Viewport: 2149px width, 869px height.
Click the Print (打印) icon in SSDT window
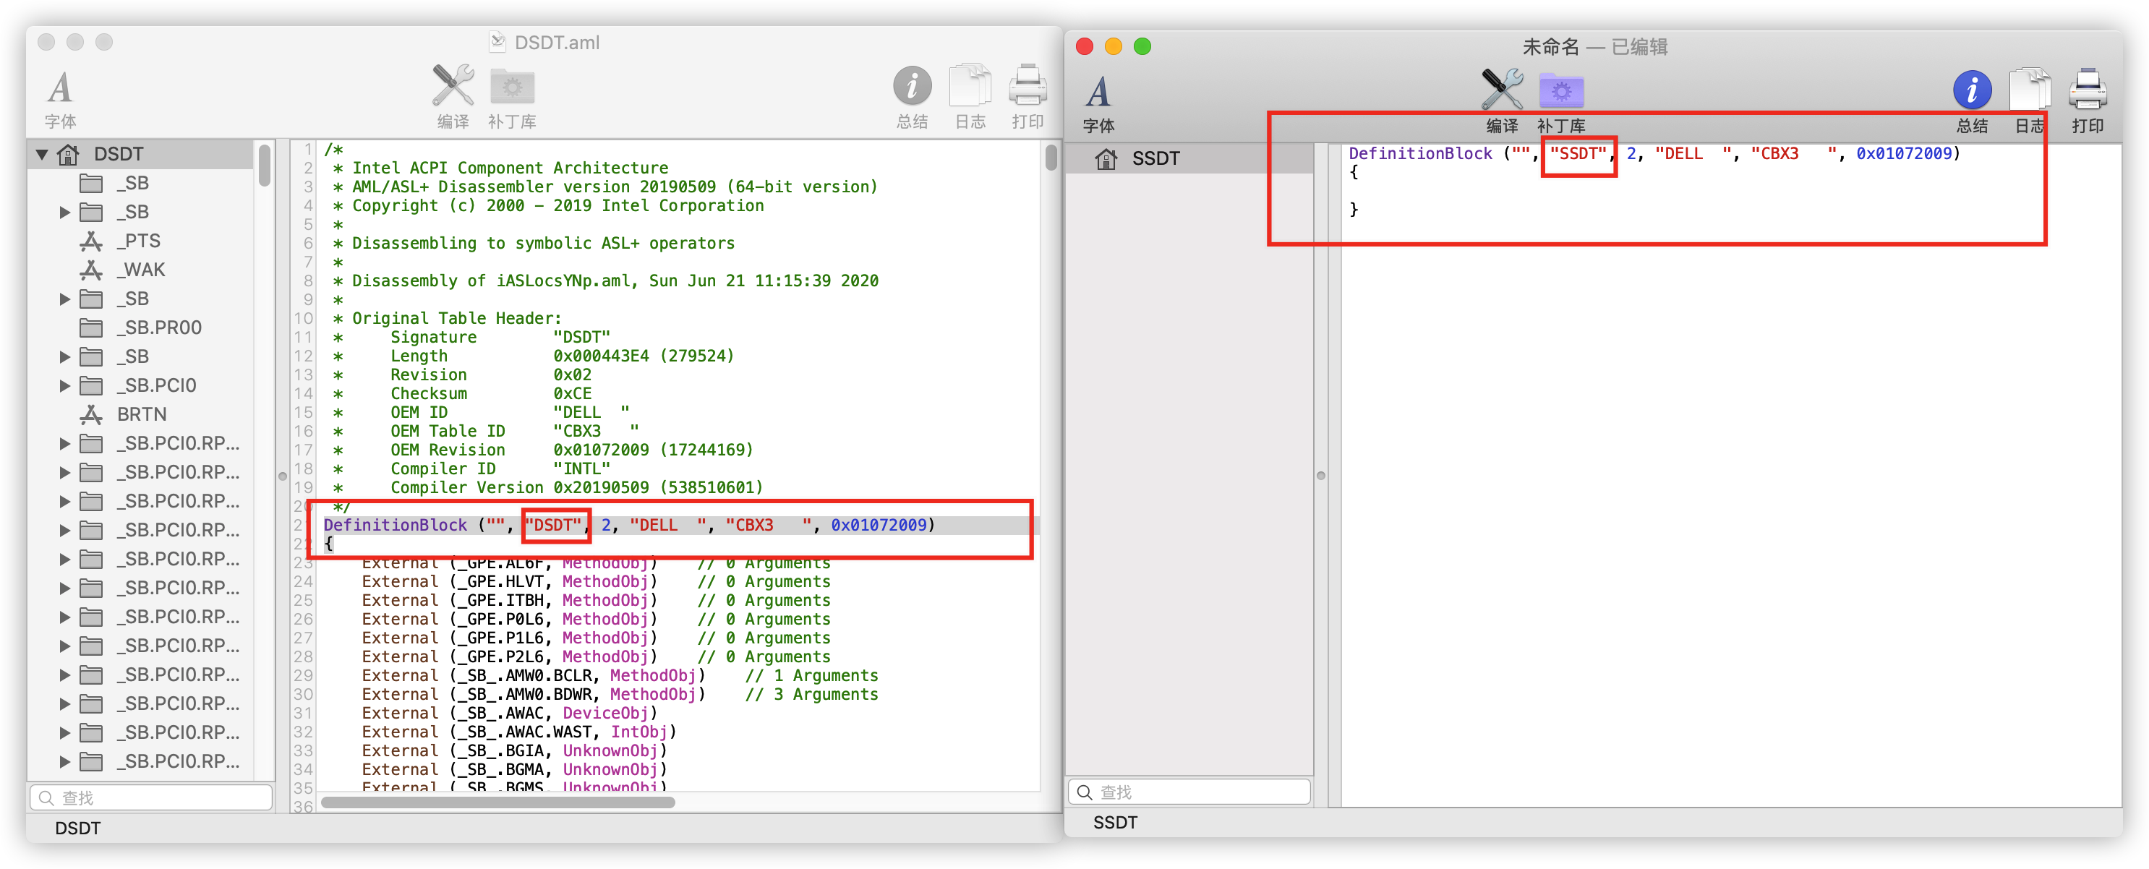coord(2088,90)
